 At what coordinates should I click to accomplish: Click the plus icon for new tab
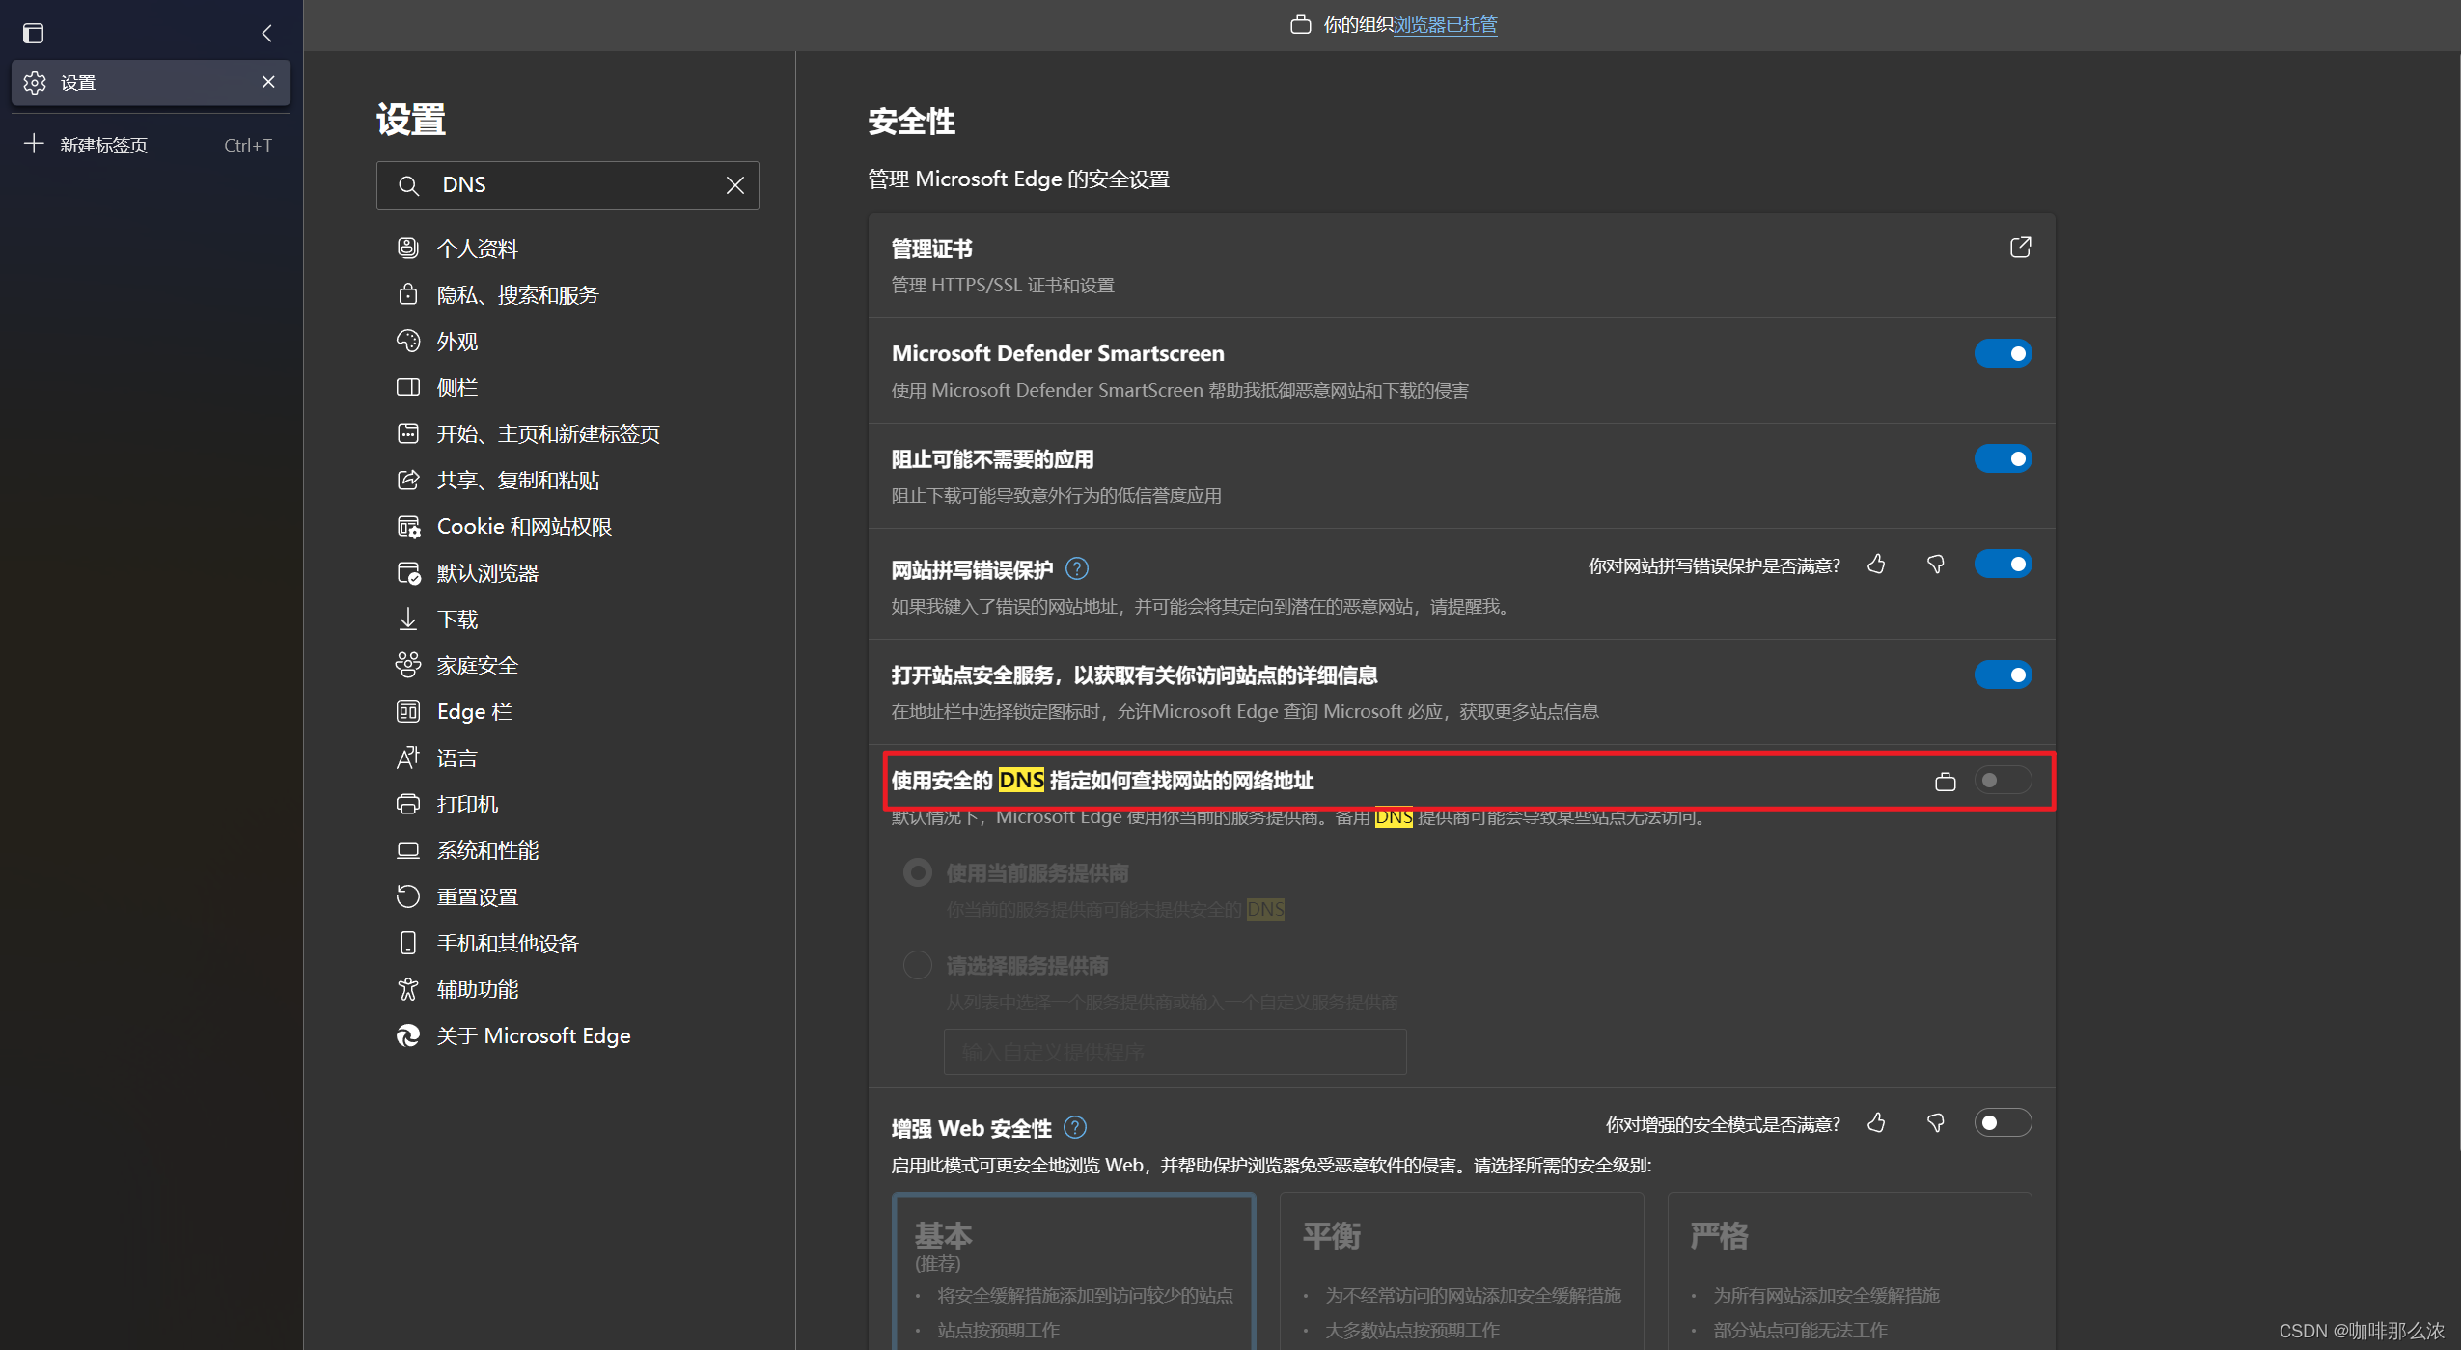point(34,144)
